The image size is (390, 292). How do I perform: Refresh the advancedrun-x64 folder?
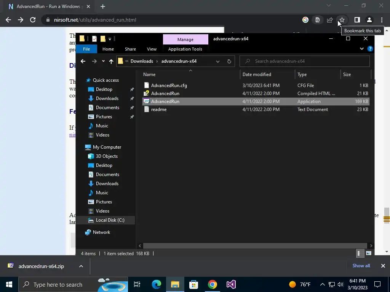229,61
